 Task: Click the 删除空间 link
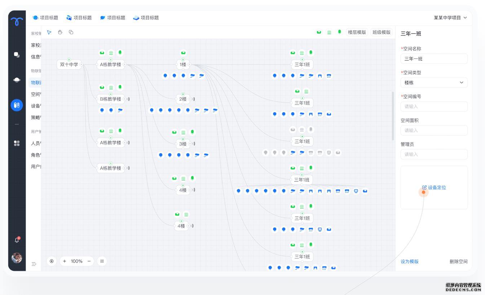458,261
